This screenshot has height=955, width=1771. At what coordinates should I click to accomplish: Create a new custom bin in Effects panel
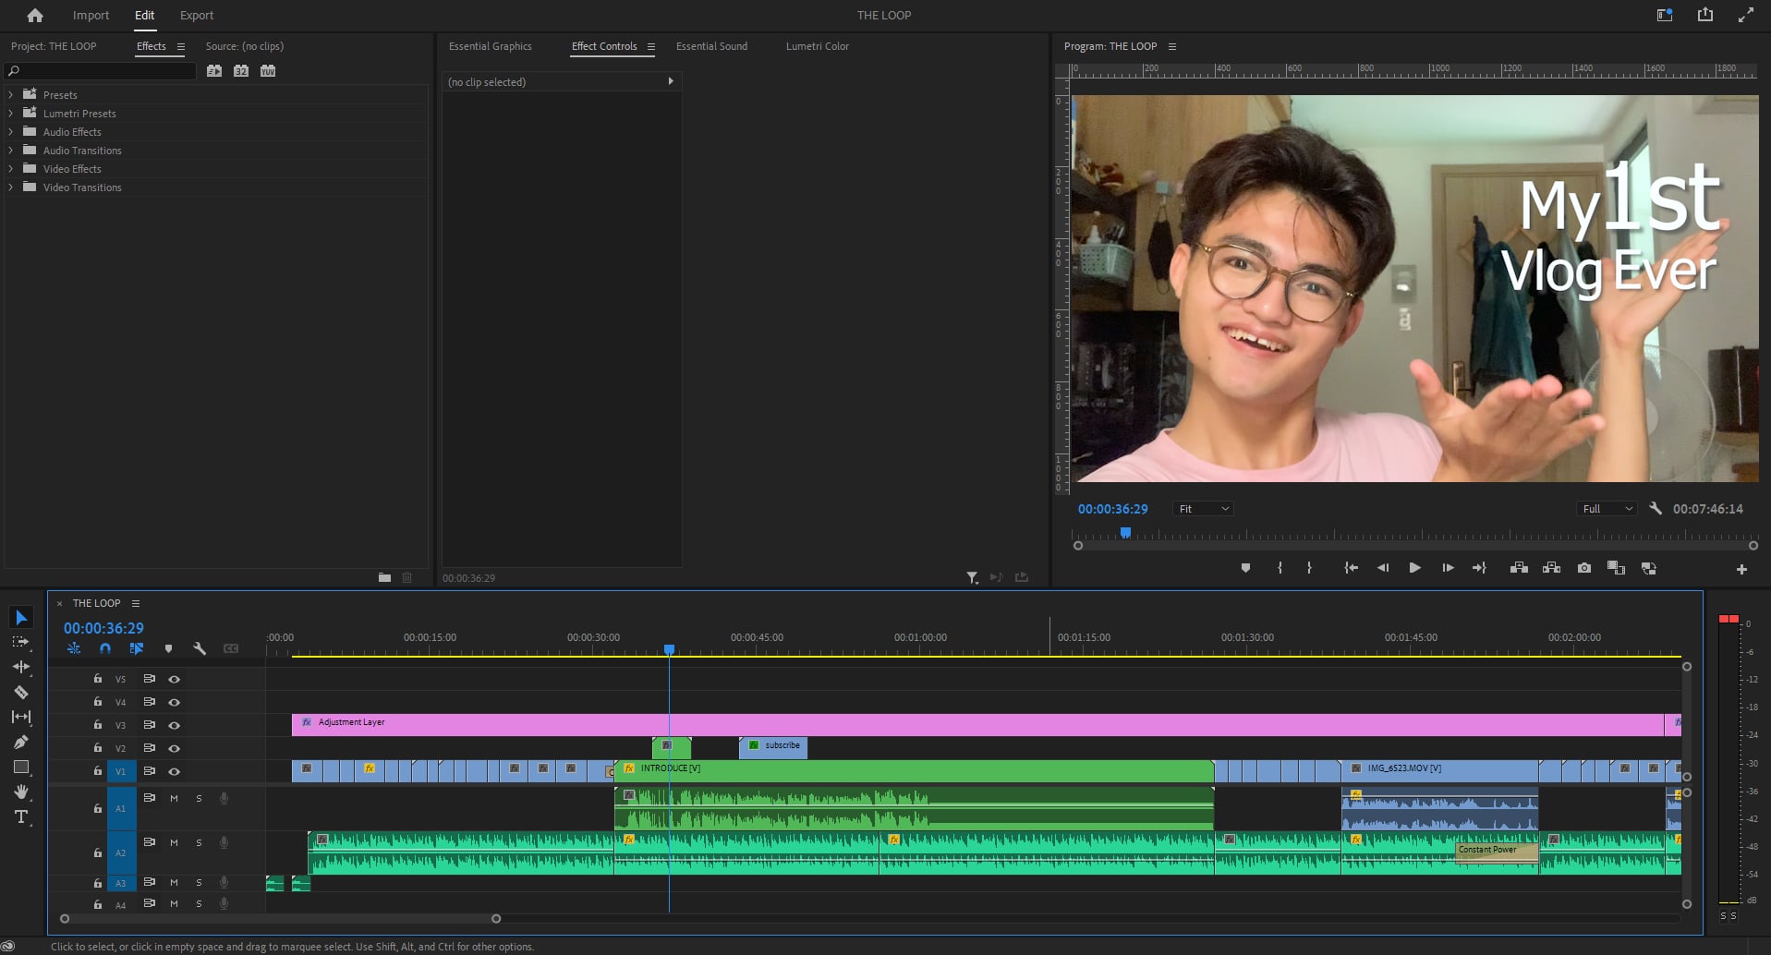pos(384,577)
